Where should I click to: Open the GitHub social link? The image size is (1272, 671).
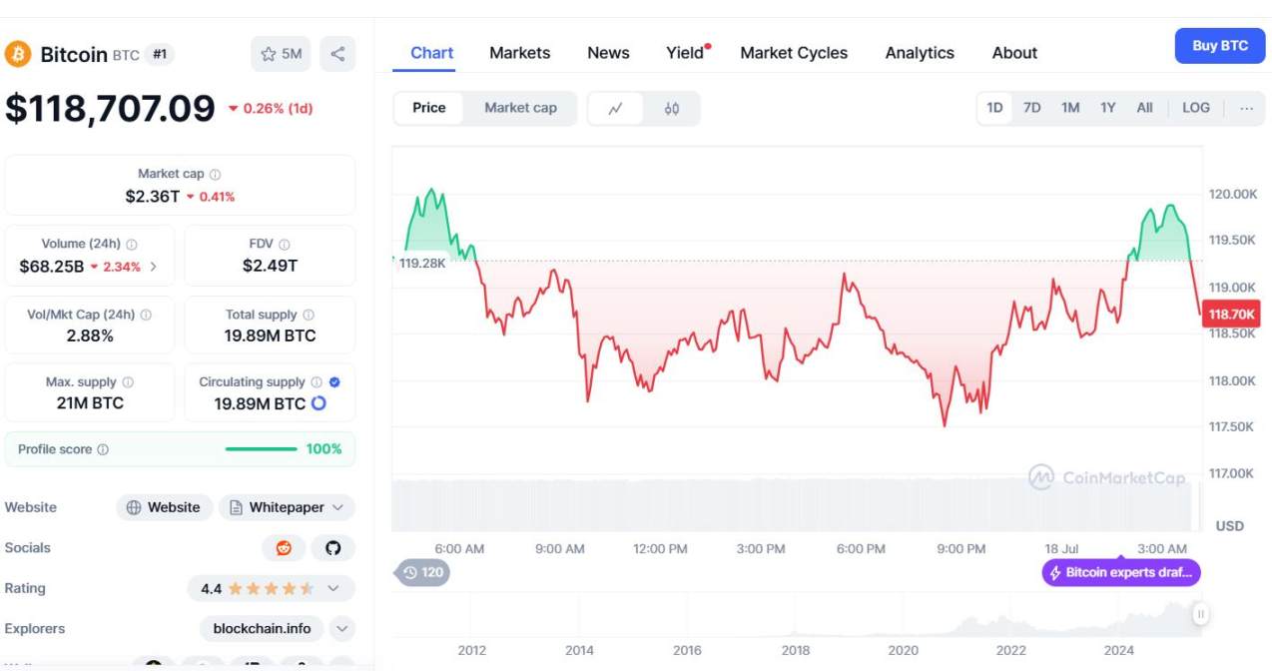(333, 548)
